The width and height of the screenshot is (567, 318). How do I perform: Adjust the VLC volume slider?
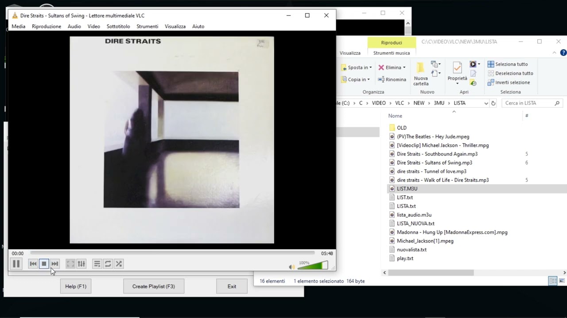313,265
